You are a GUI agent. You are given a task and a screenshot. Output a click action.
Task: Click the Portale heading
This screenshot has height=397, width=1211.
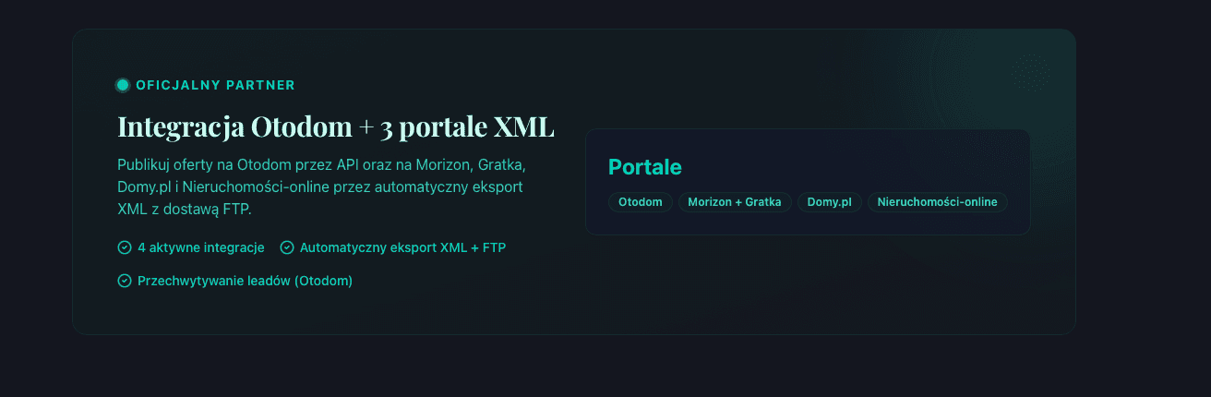coord(645,167)
